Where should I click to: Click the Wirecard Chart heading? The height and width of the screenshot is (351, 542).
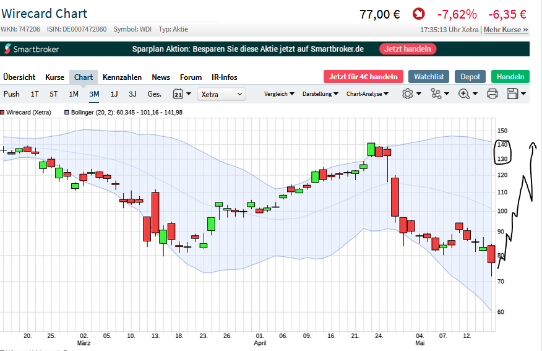coord(45,14)
